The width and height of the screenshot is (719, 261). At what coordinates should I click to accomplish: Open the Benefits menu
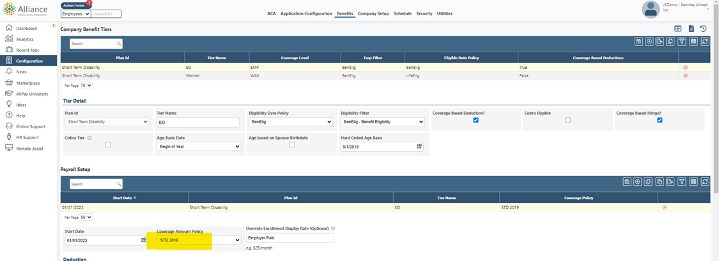coord(345,14)
